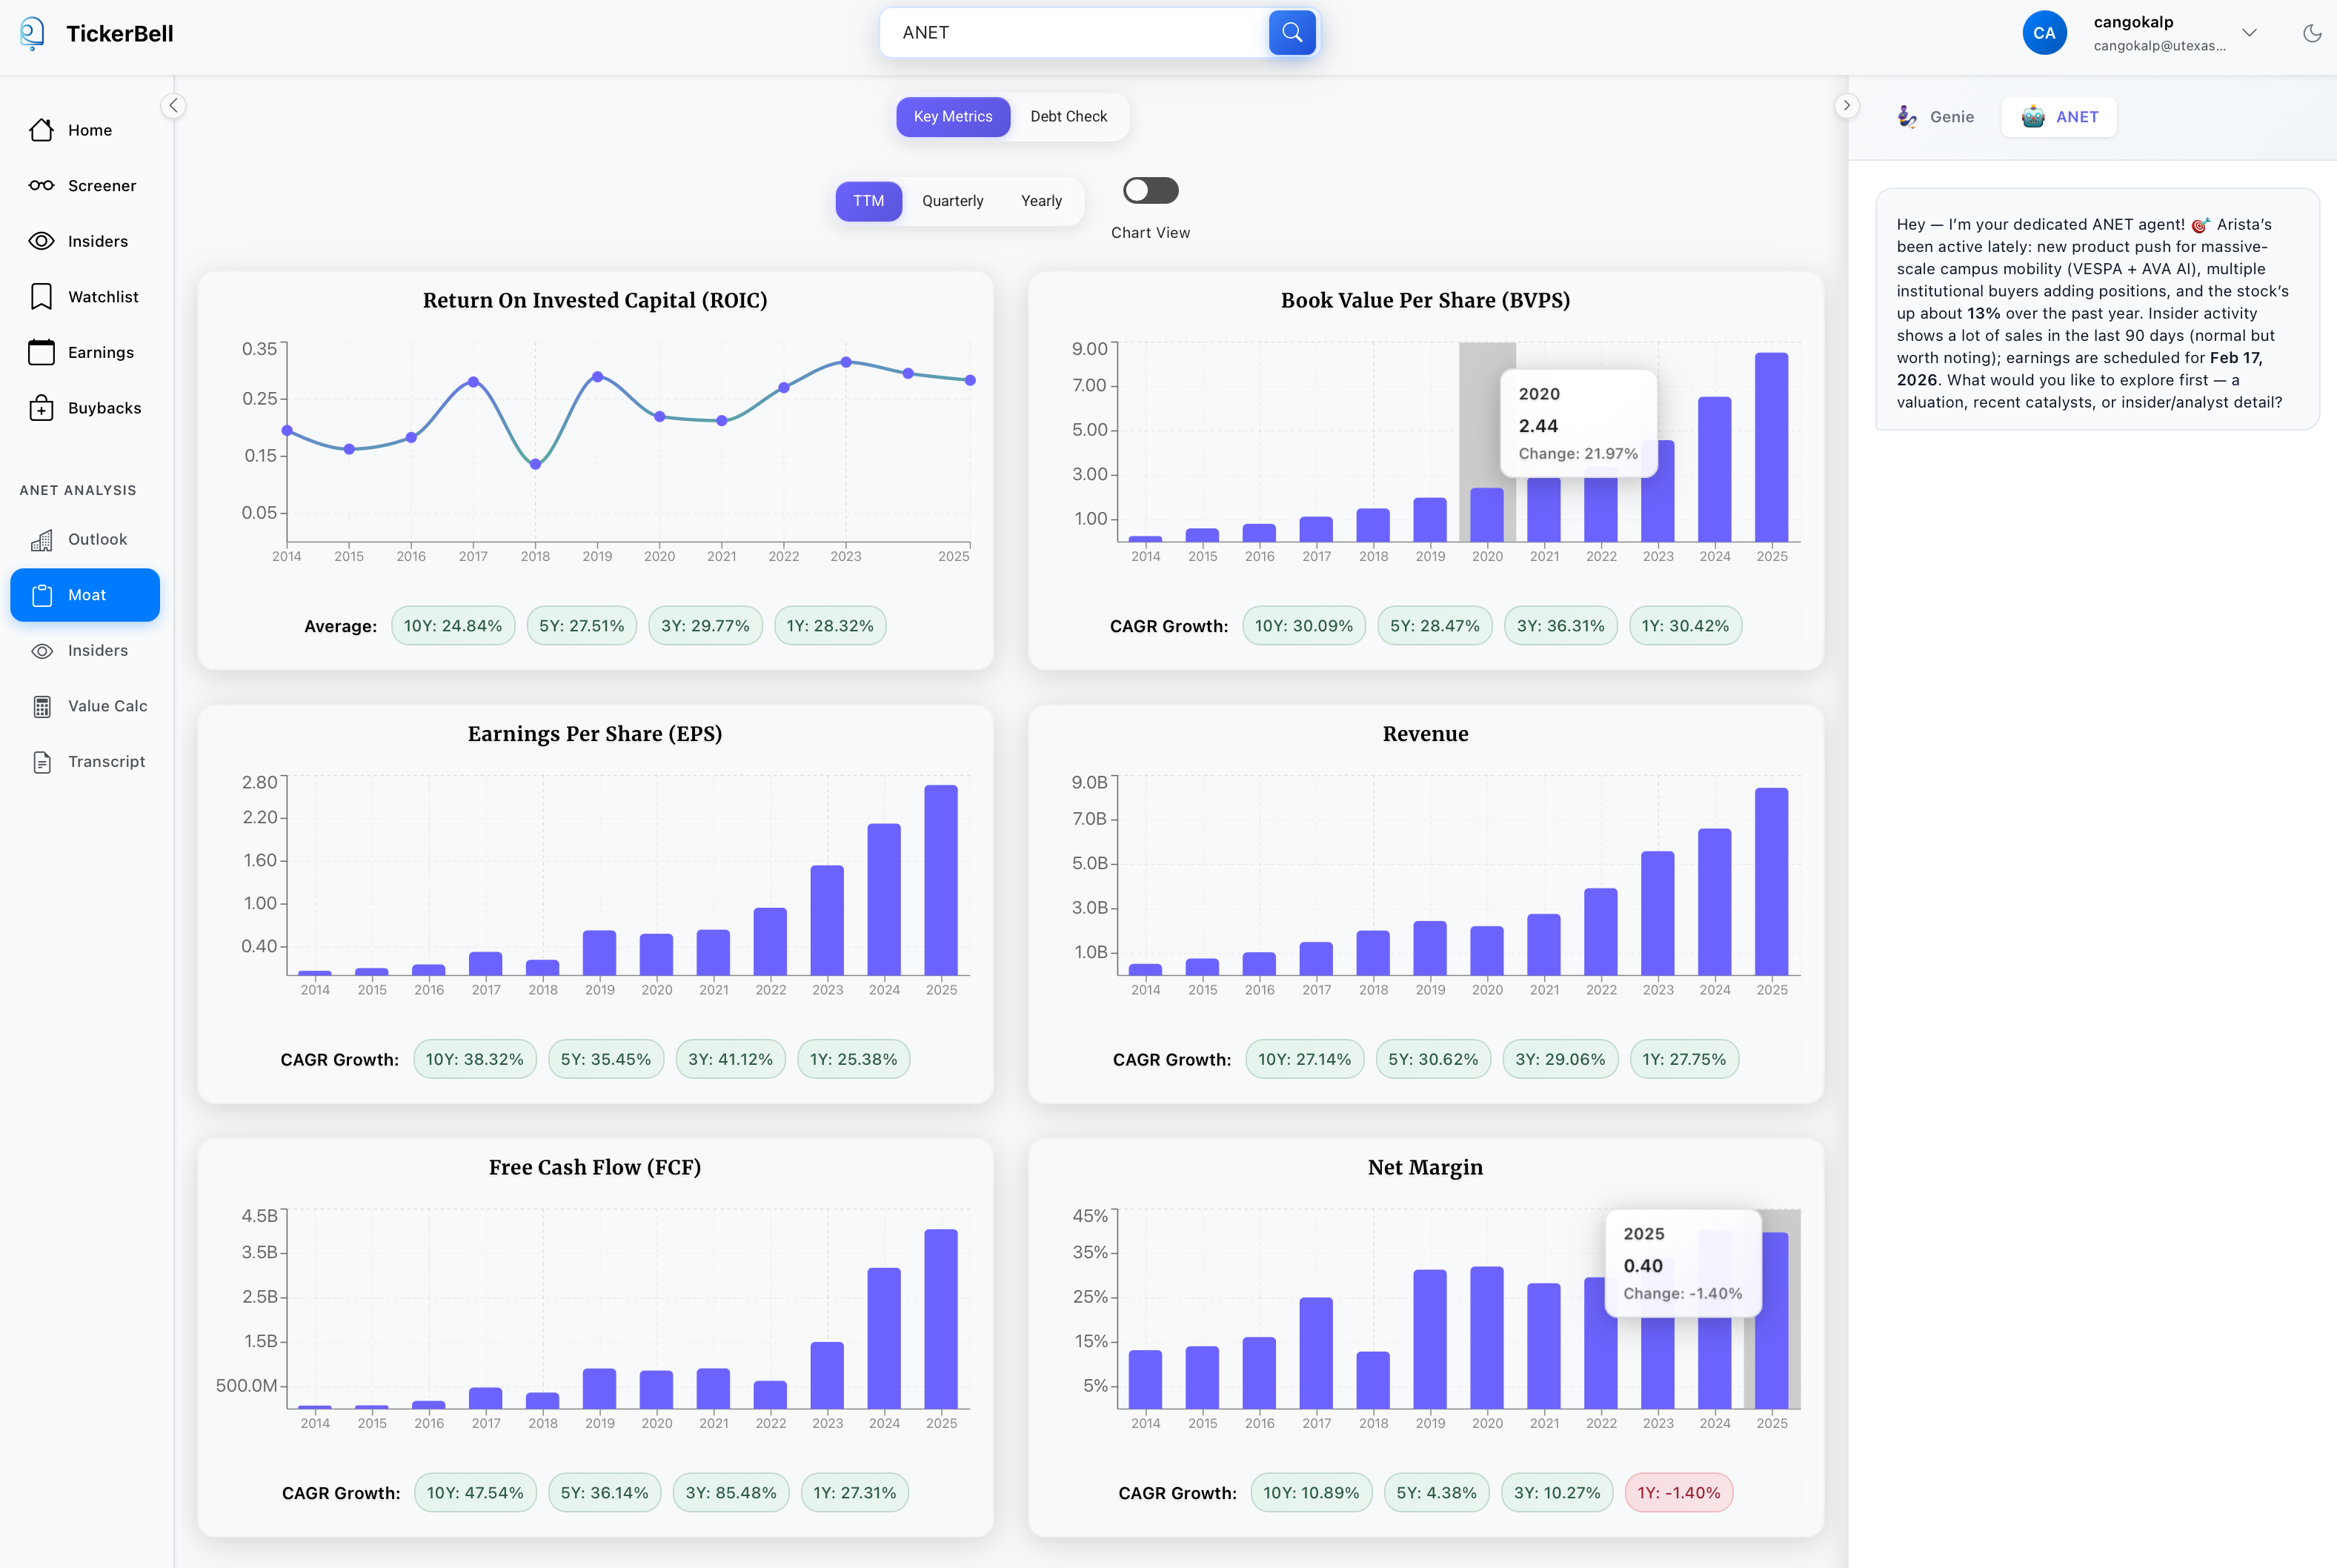This screenshot has width=2337, height=1568.
Task: Open the Buybacks section
Action: point(103,408)
